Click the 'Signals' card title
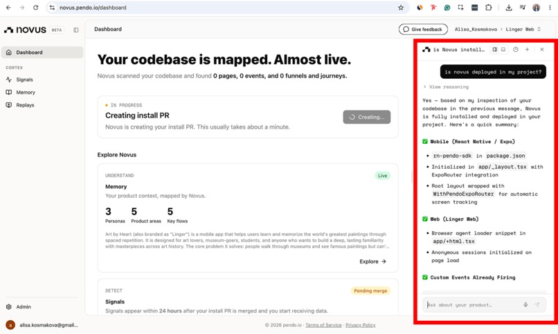This screenshot has width=558, height=334. (115, 301)
